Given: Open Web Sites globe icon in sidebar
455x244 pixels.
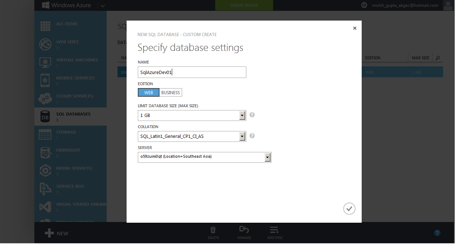Looking at the screenshot, I should click(45, 44).
